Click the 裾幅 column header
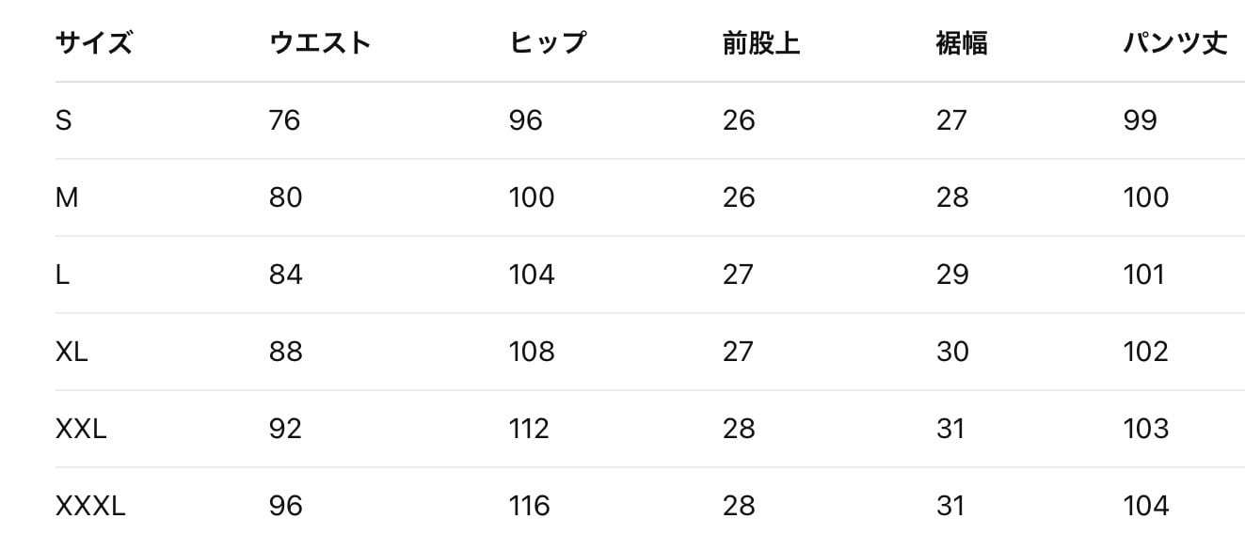Image resolution: width=1245 pixels, height=550 pixels. pyautogui.click(x=961, y=43)
